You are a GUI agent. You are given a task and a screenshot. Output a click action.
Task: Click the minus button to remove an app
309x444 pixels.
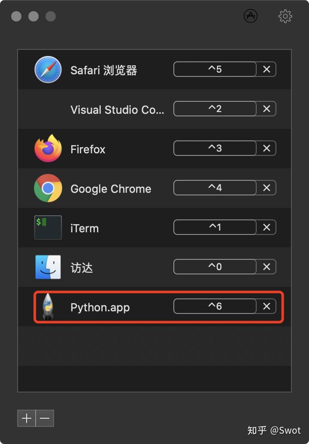click(x=44, y=418)
